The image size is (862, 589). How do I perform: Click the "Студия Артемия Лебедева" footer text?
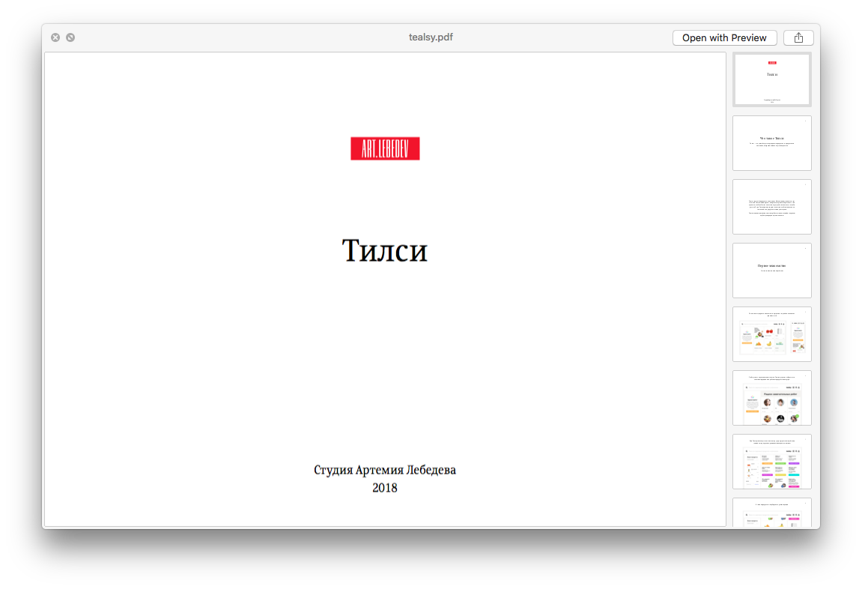click(x=385, y=470)
